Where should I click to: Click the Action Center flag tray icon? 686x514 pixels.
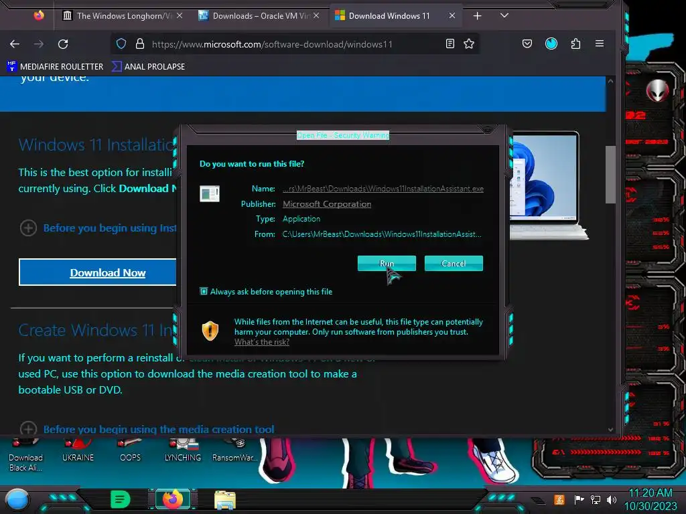(579, 499)
